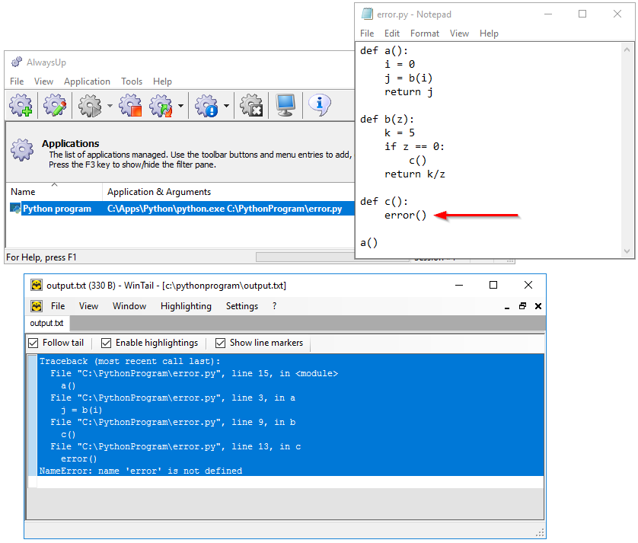Viewport: 638px width, 543px height.
Task: Click the Traceback line in WinTail output
Action: [129, 361]
